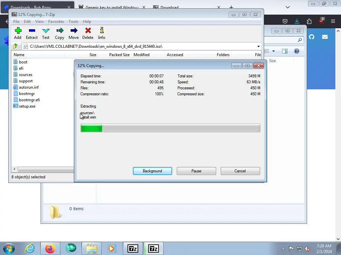Cancel the copying operation
The image size is (341, 255).
point(240,171)
